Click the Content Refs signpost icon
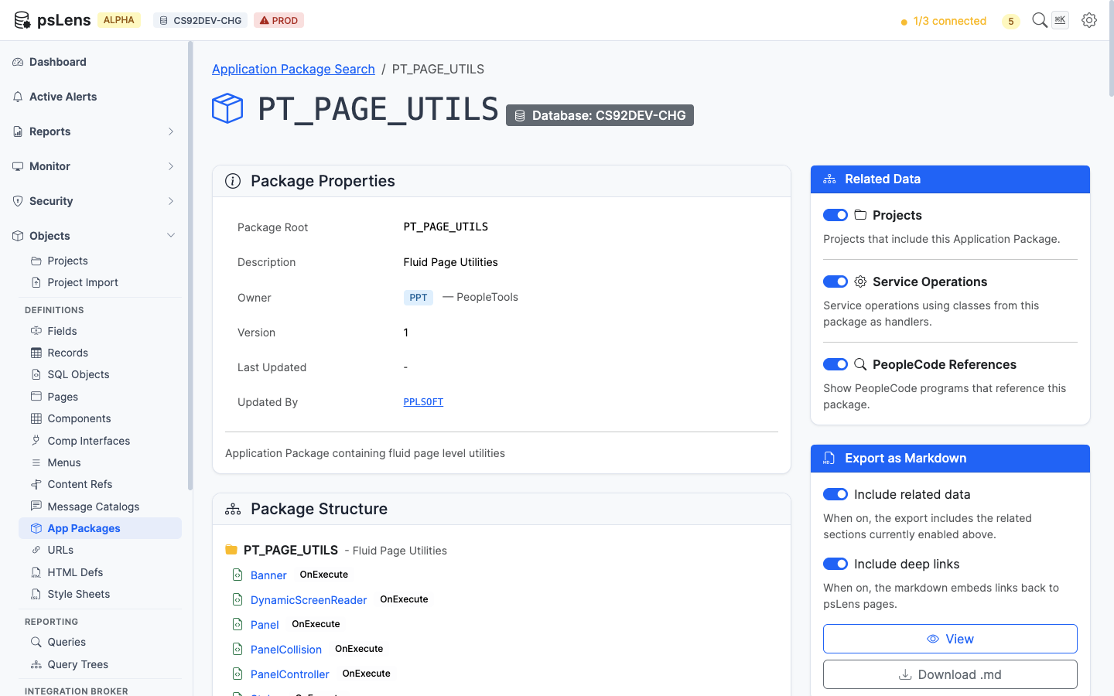The image size is (1114, 696). pyautogui.click(x=36, y=484)
